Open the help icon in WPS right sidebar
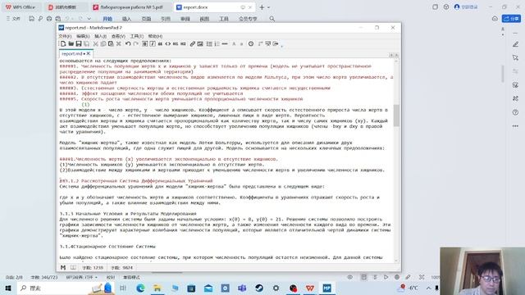Image resolution: width=525 pixels, height=295 pixels. coord(515,112)
